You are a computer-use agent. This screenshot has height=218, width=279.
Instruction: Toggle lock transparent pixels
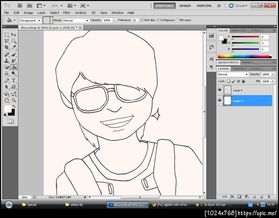(229, 81)
